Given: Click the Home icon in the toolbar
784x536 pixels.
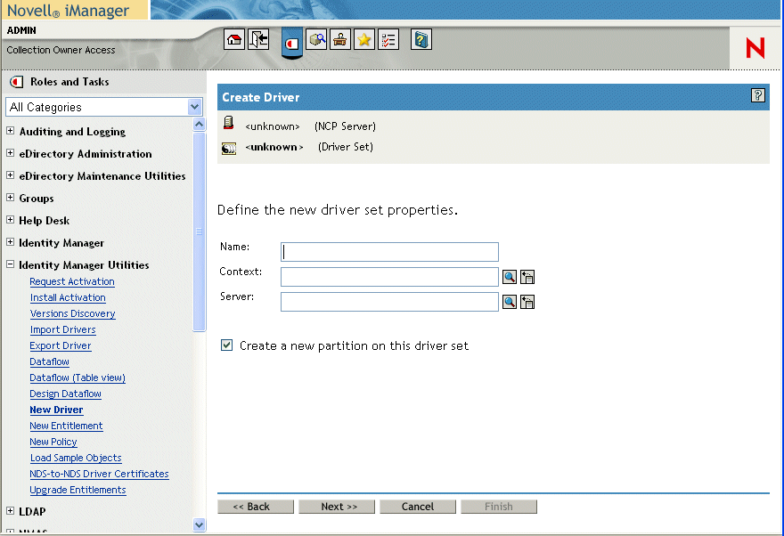Looking at the screenshot, I should click(x=233, y=39).
